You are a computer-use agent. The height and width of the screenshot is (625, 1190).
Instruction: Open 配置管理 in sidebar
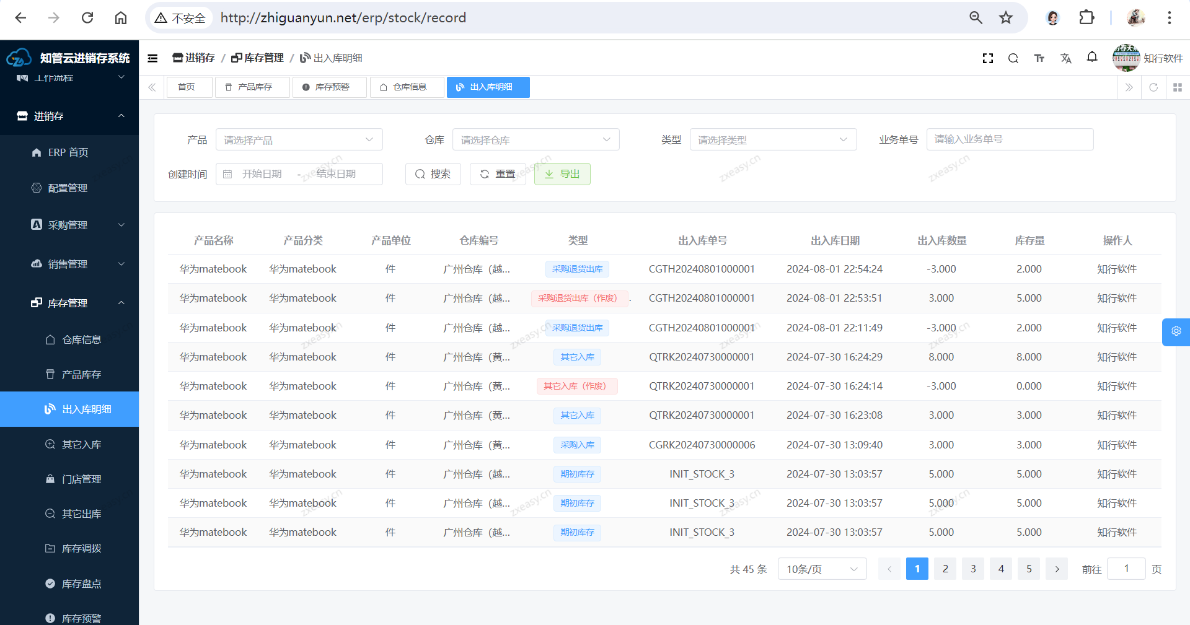pos(69,188)
